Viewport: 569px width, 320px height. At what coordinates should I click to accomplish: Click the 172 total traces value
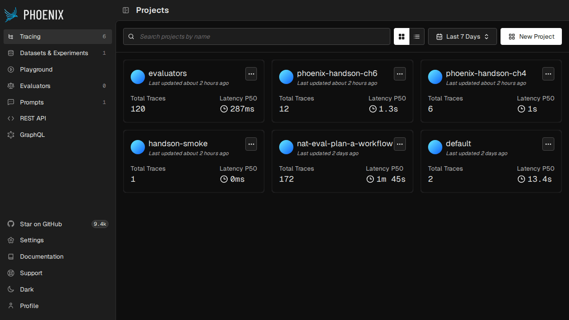[286, 179]
